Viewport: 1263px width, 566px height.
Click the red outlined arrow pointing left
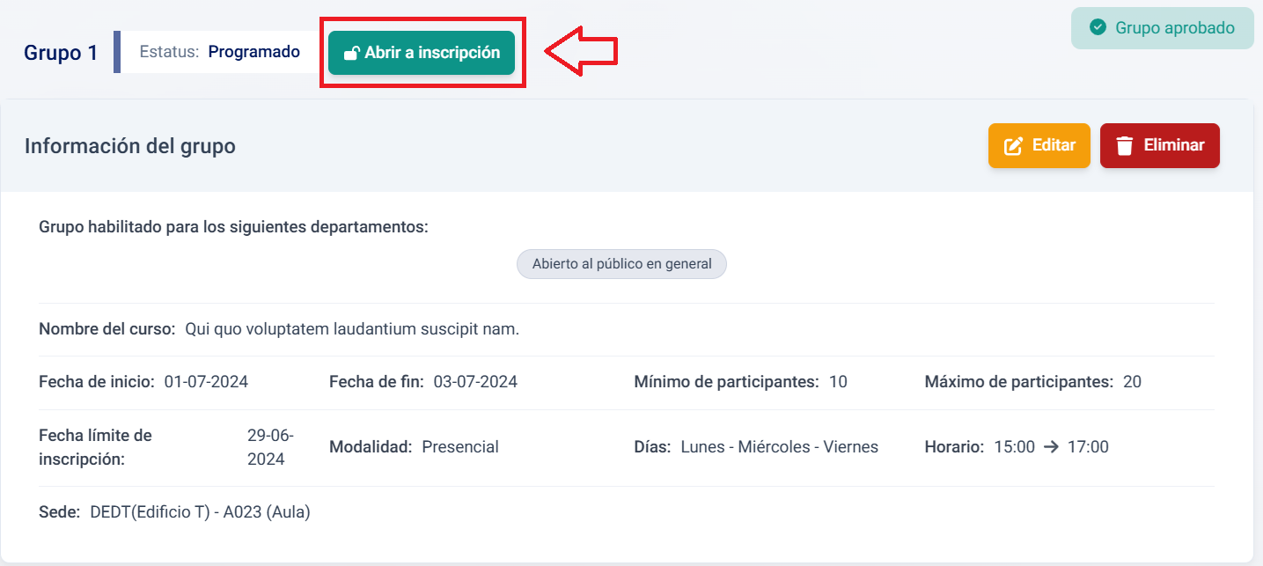point(581,52)
